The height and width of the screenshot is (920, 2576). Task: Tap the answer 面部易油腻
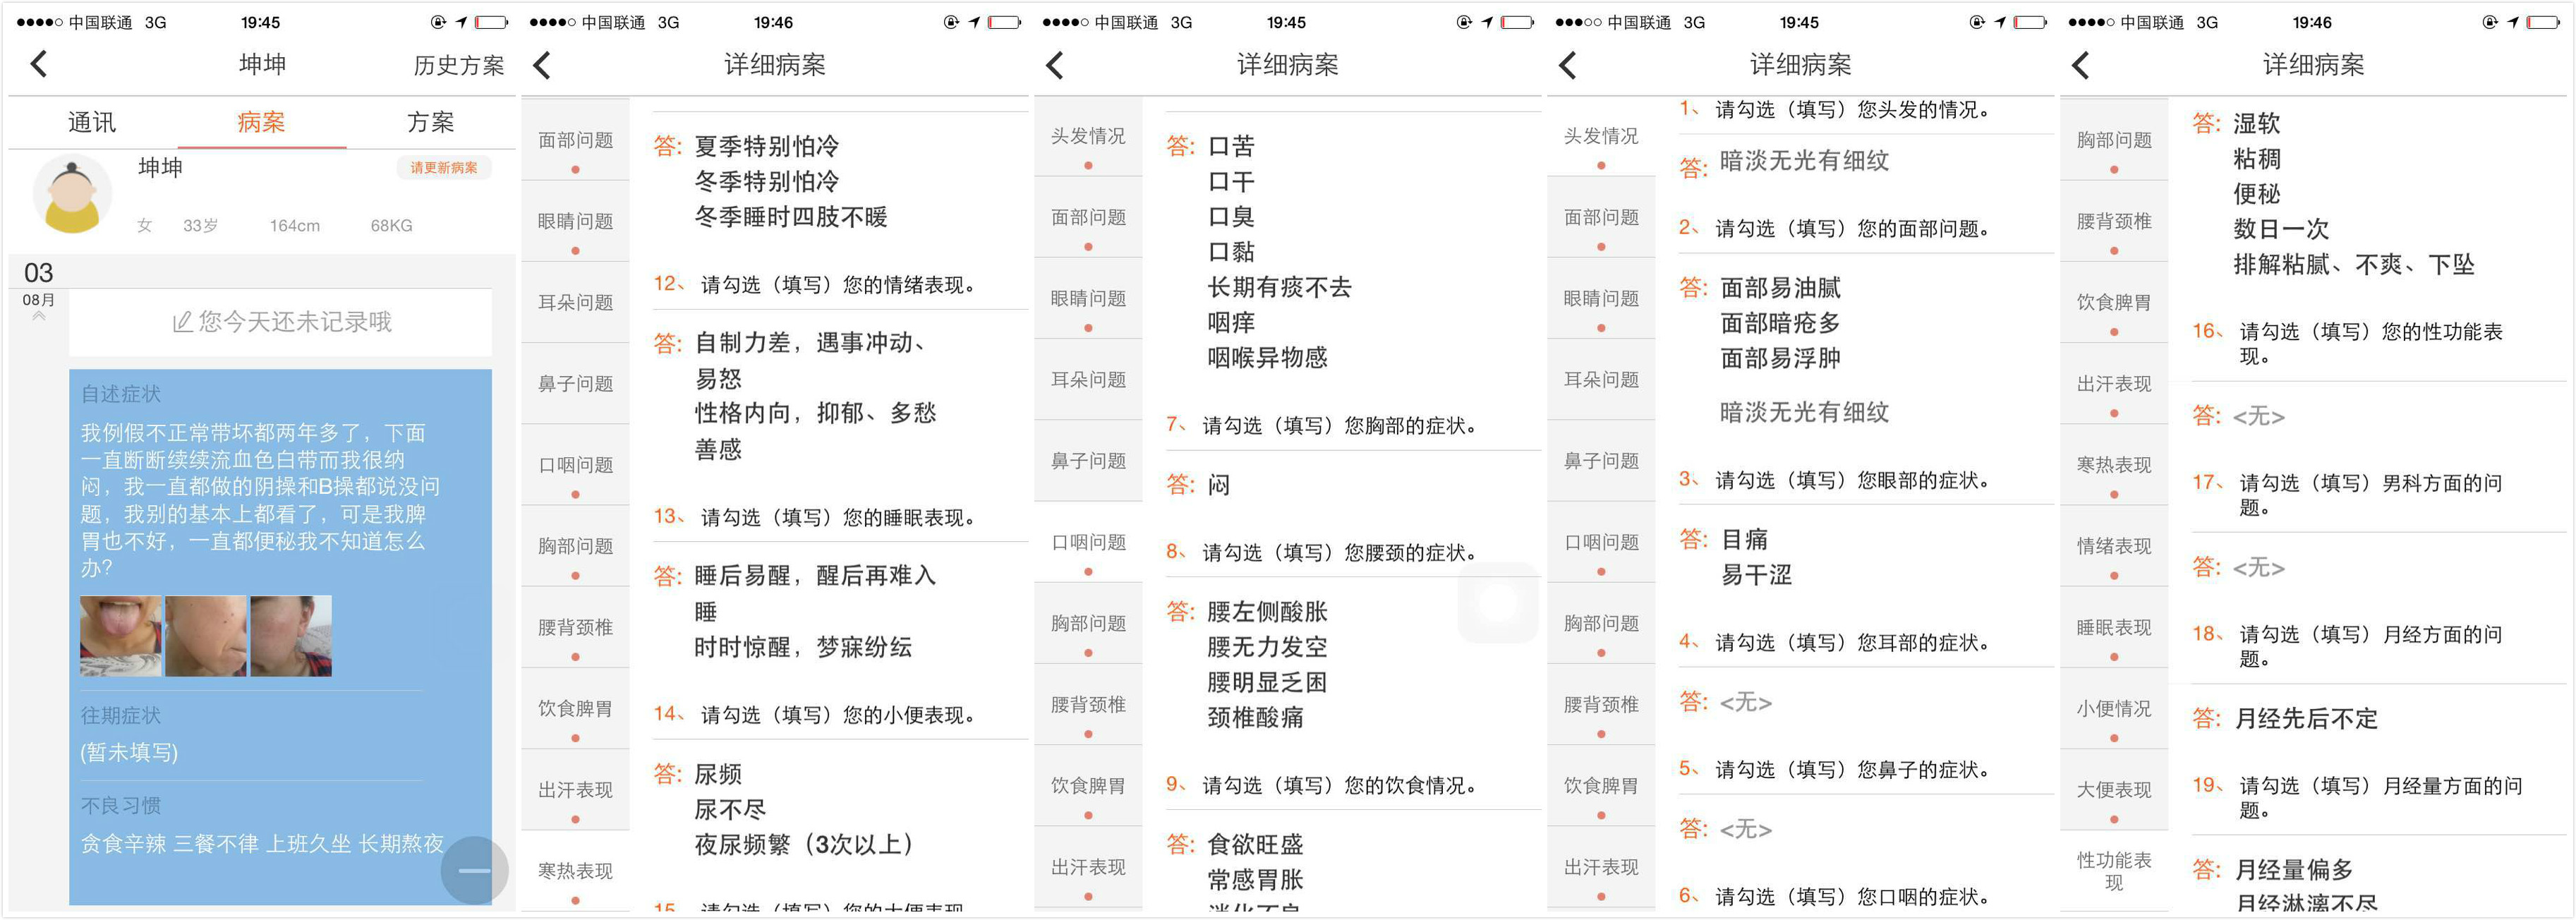point(1780,288)
